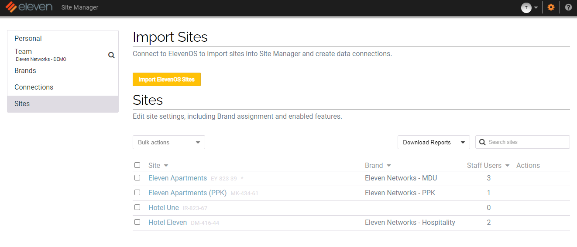Open the Eleven Apartments EY-823-39 site link
577x247 pixels.
[x=178, y=178]
